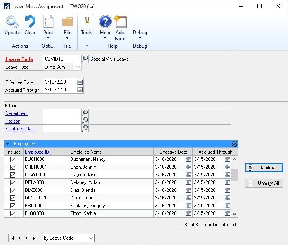This screenshot has height=245, width=288.
Task: Click the Unmark All button
Action: pyautogui.click(x=264, y=183)
